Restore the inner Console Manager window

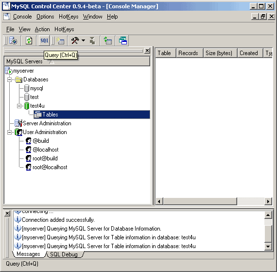[x=263, y=17]
